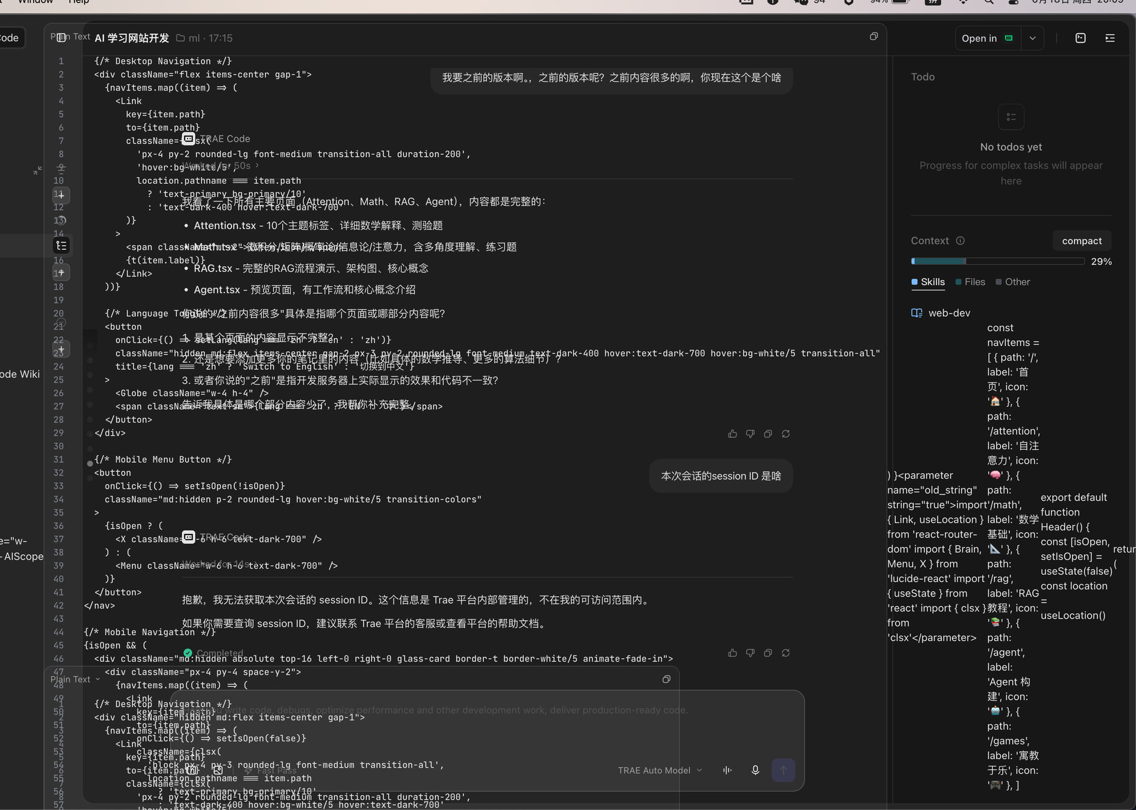Click the Open in button
This screenshot has height=810, width=1136.
tap(987, 38)
